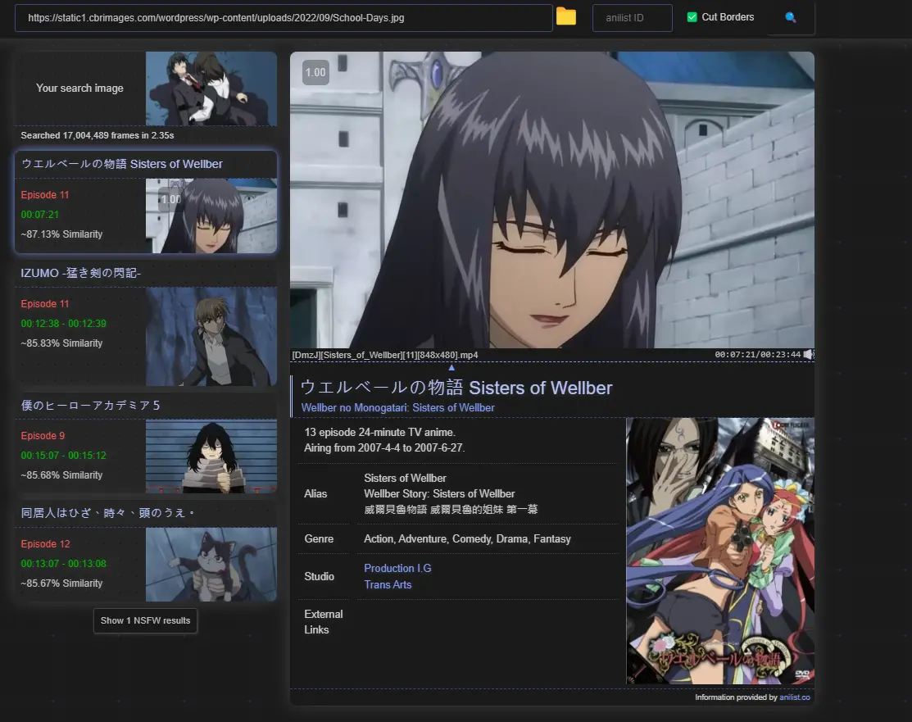The width and height of the screenshot is (912, 722).
Task: Open the Sisters of Wellber result thumbnail
Action: coord(211,216)
